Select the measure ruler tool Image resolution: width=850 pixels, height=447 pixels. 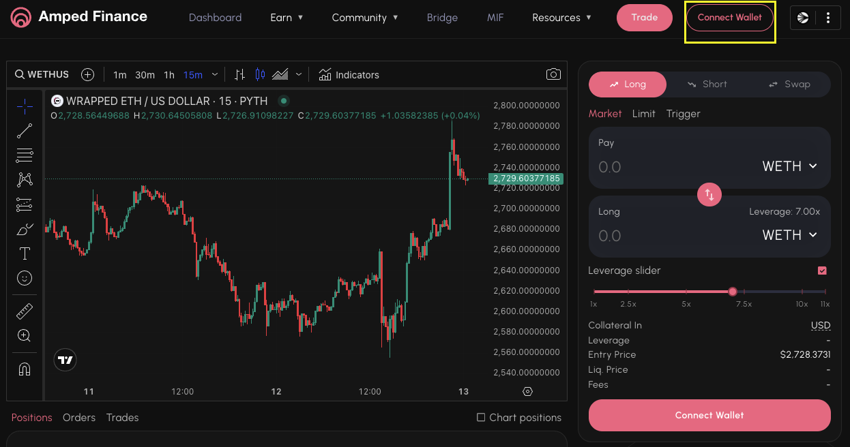click(25, 311)
